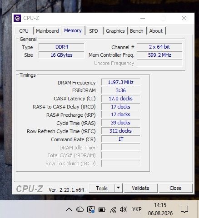
Task: Click the empty DRAM Idle Timer field
Action: pos(120,147)
